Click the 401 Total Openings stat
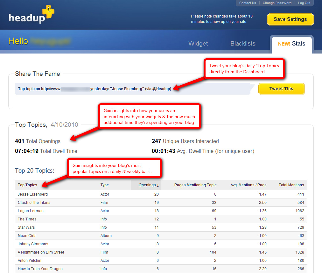Screen dimensions: 322x273 [38, 141]
